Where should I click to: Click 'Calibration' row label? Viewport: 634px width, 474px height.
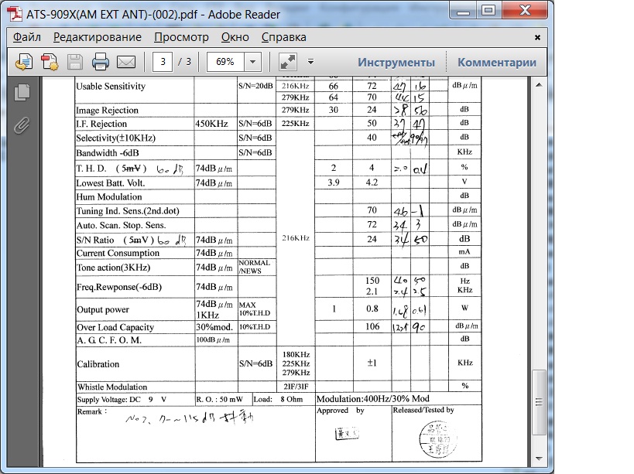point(98,364)
